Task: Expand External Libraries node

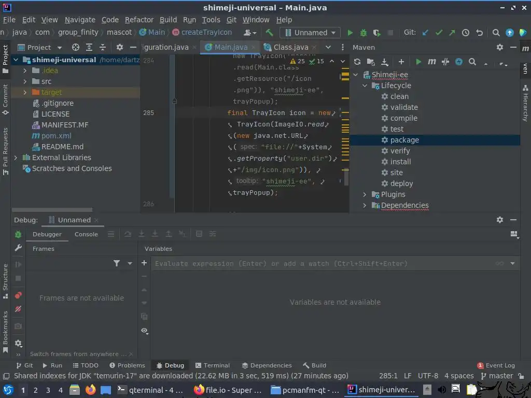Action: 16,158
